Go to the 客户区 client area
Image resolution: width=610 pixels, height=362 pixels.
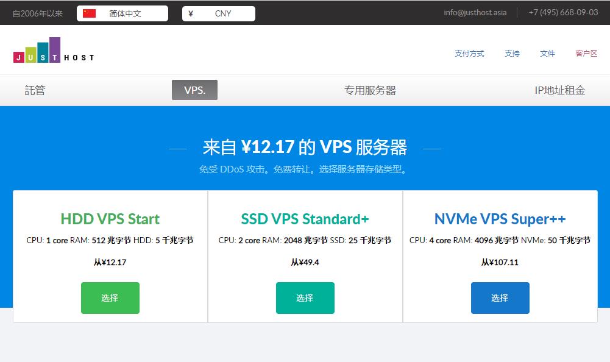click(586, 54)
